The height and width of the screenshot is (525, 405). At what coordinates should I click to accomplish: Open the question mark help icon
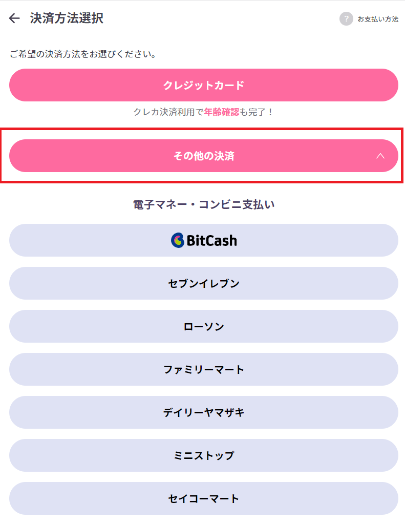coord(346,19)
